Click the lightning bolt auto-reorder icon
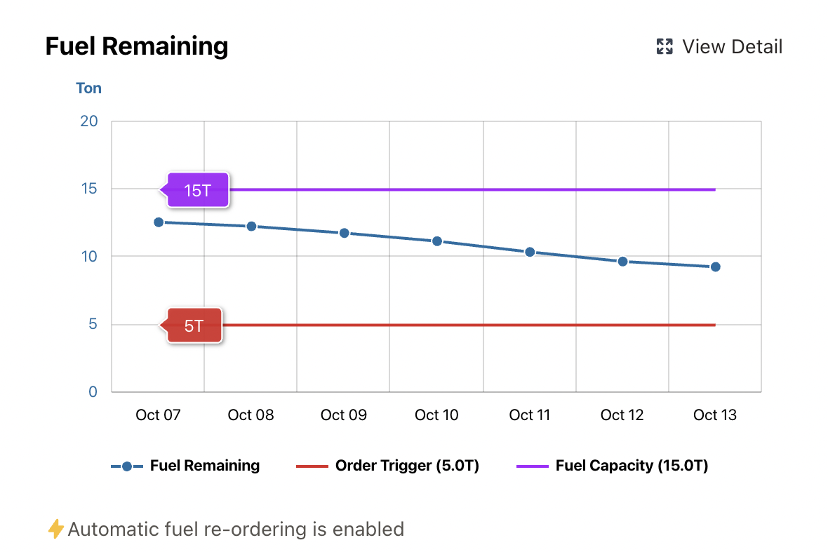The width and height of the screenshot is (828, 552). [x=55, y=529]
